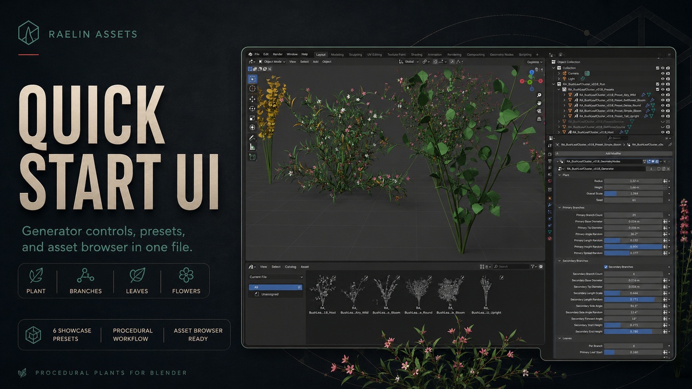Select the Transform tool in the viewport toolbar

click(x=252, y=128)
